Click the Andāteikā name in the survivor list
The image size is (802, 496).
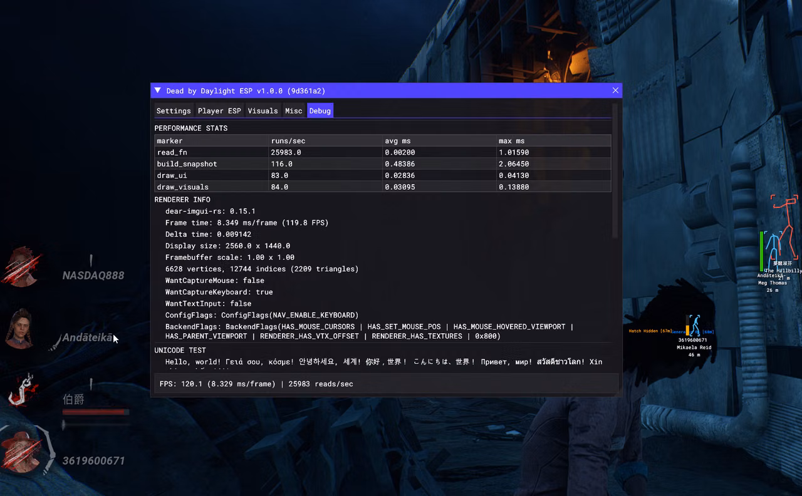(x=88, y=338)
